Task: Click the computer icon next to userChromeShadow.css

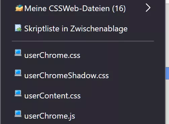Action: [x=18, y=73]
